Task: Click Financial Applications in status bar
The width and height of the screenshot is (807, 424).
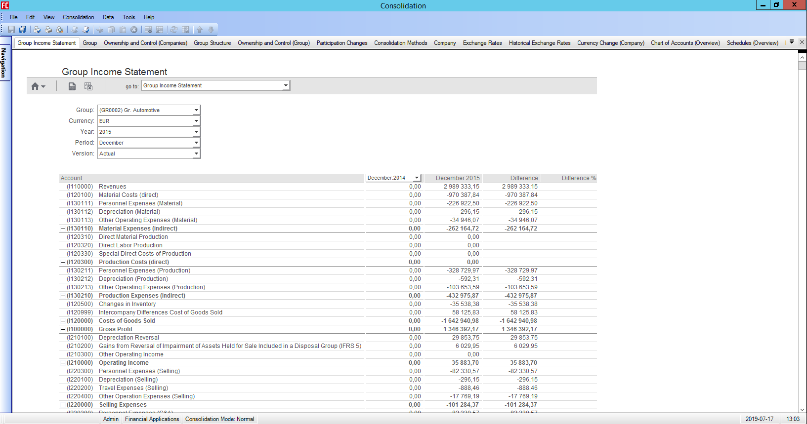Action: (x=152, y=419)
